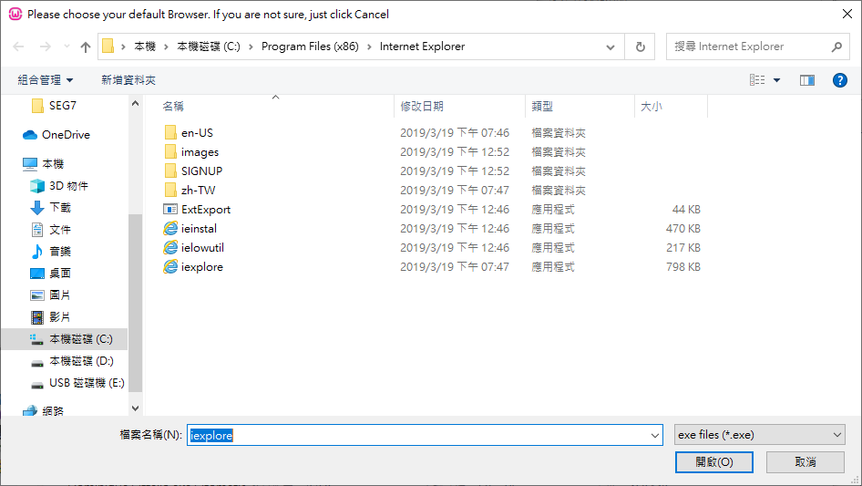Click the 取消 button
862x486 pixels.
pyautogui.click(x=806, y=461)
